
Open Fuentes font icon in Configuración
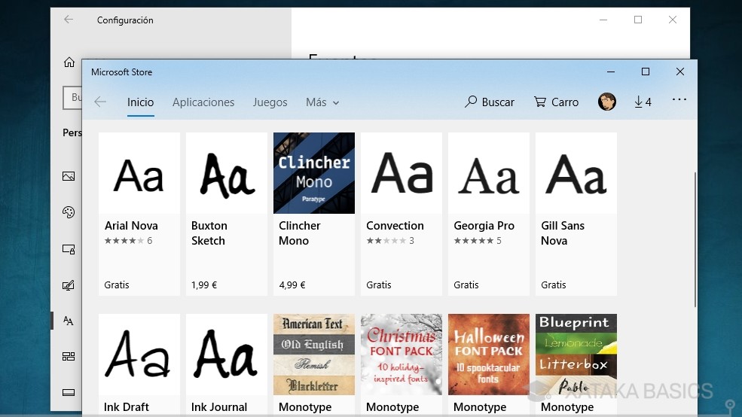click(x=69, y=321)
